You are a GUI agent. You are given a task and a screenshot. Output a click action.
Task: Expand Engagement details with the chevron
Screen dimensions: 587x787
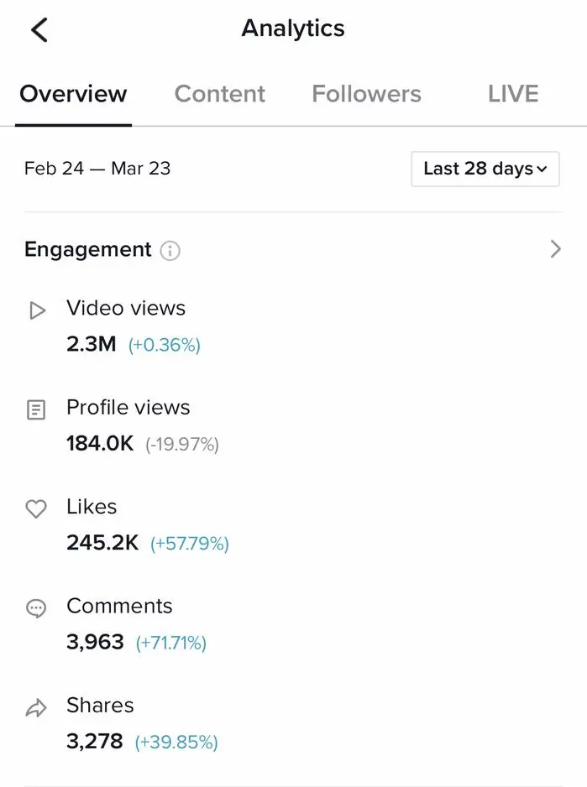tap(555, 249)
